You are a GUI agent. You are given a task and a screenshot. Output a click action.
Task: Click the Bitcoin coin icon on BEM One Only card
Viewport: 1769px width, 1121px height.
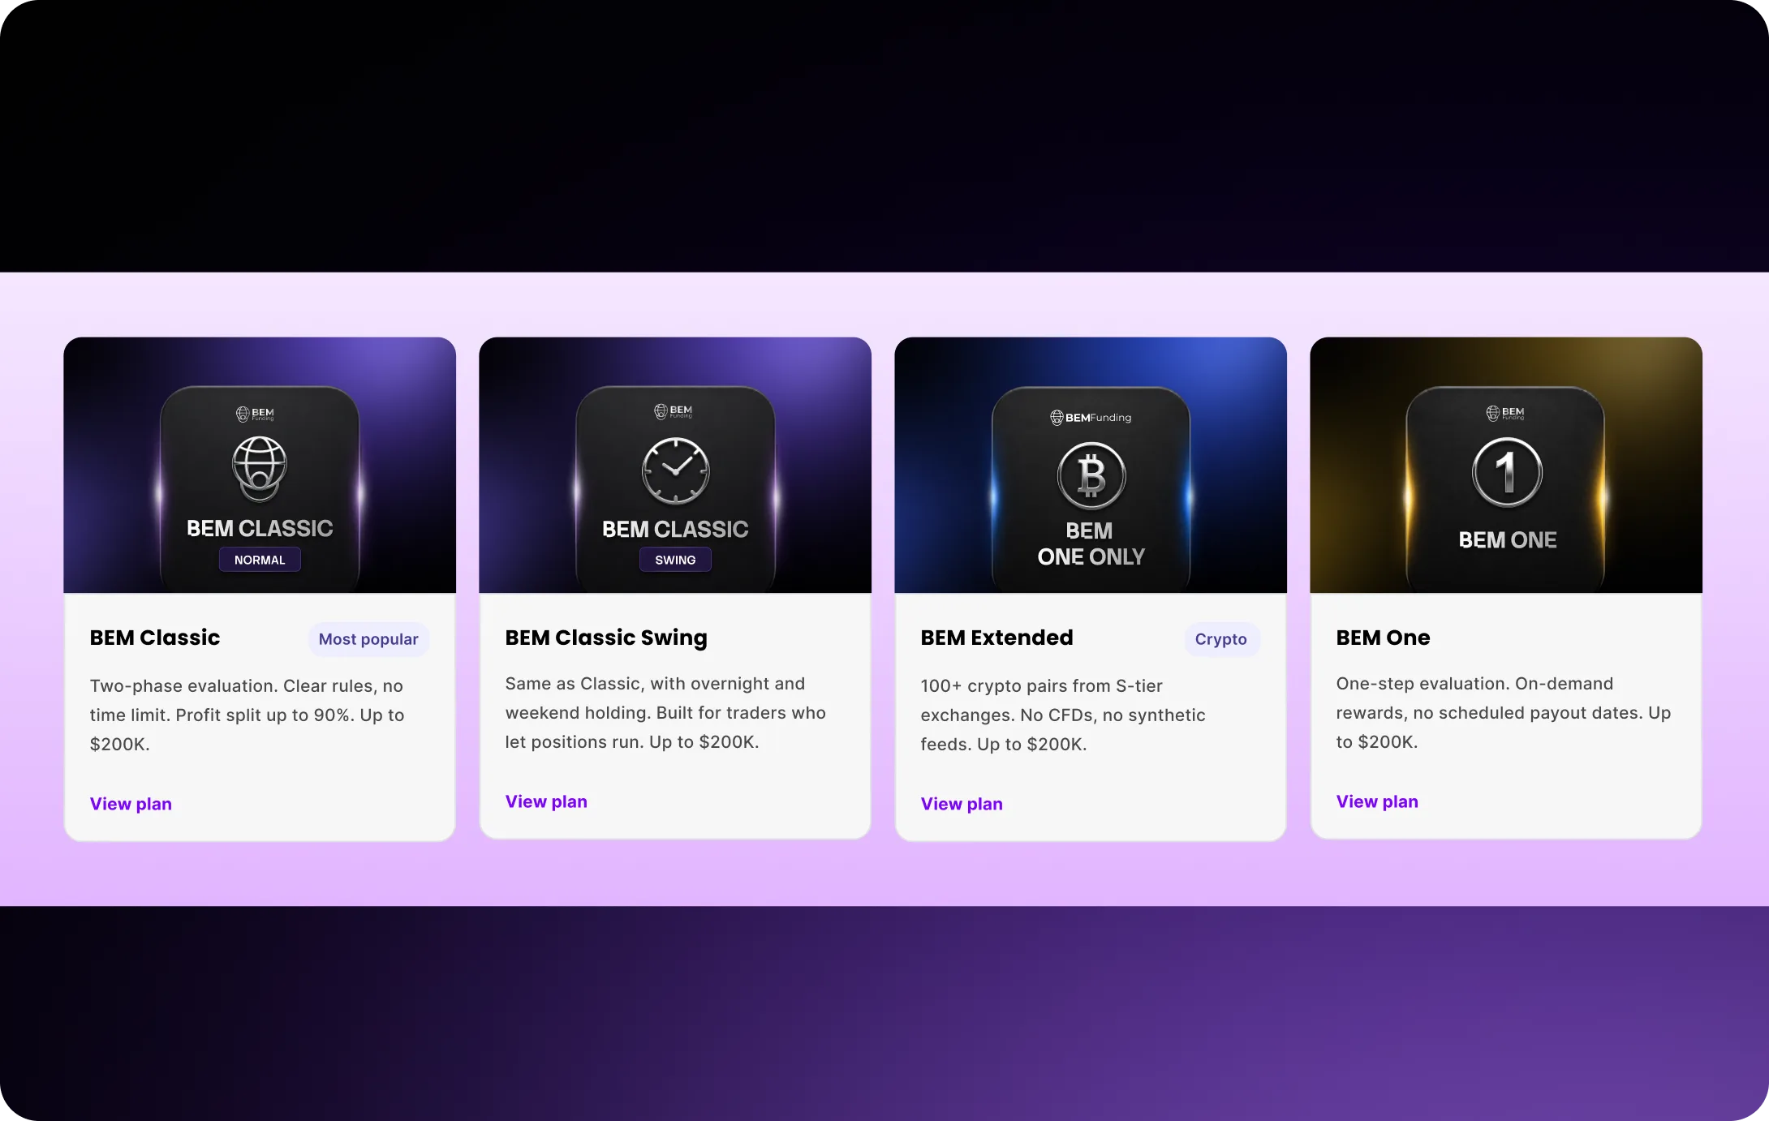tap(1091, 475)
